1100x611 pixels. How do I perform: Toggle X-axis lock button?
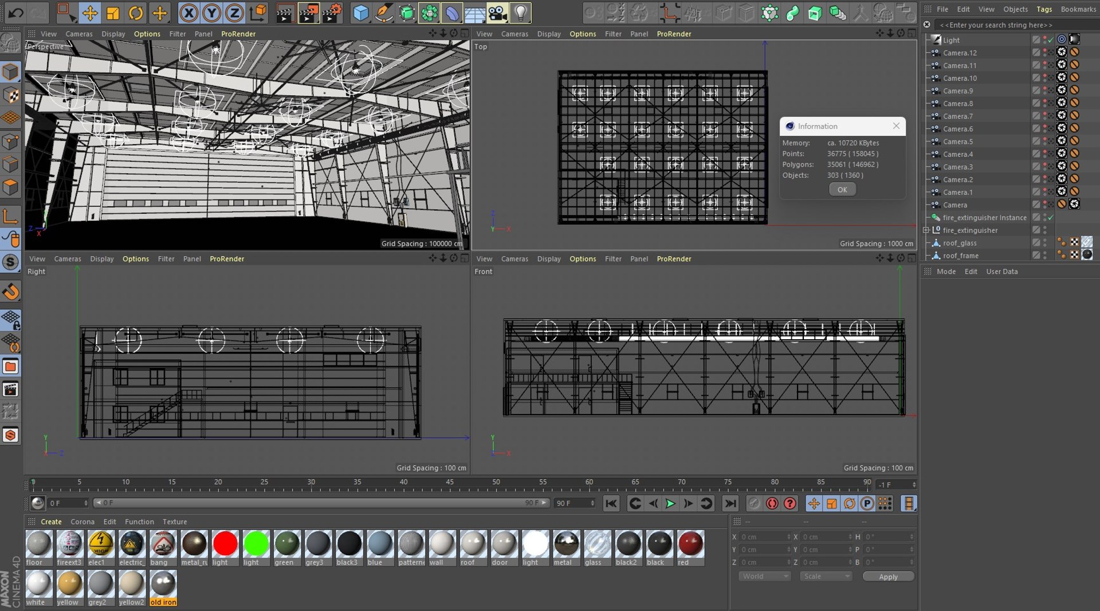tap(188, 13)
